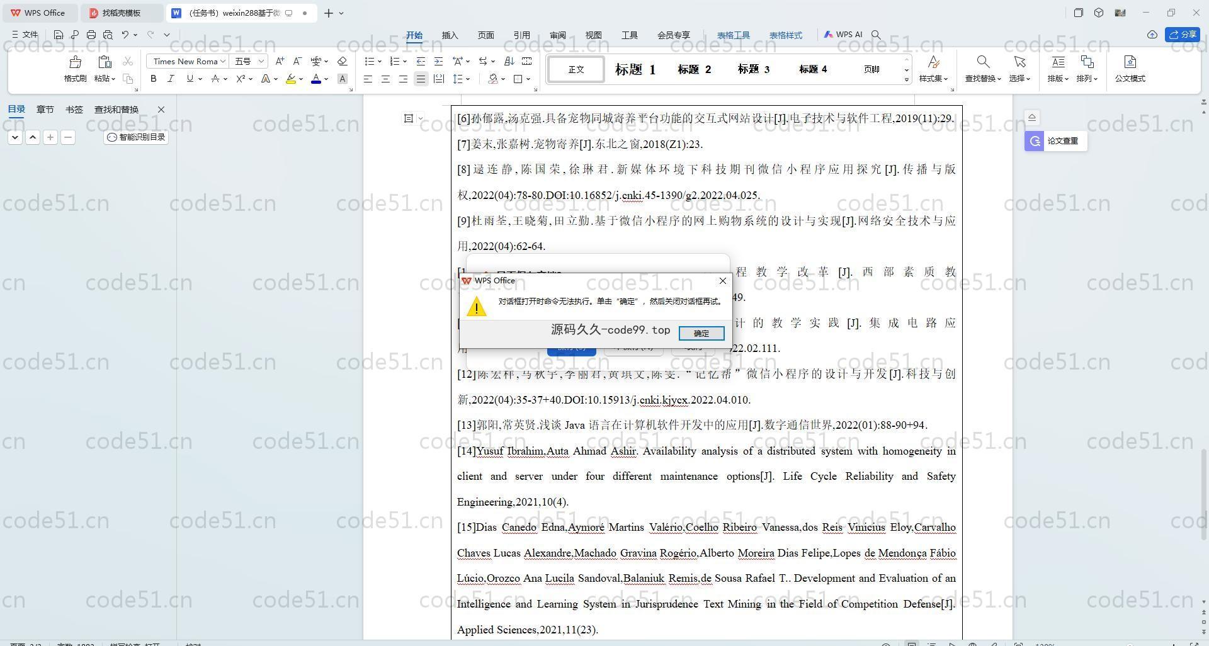Screen dimensions: 1209x646
Task: Toggle Strikethrough formatting
Action: (215, 79)
